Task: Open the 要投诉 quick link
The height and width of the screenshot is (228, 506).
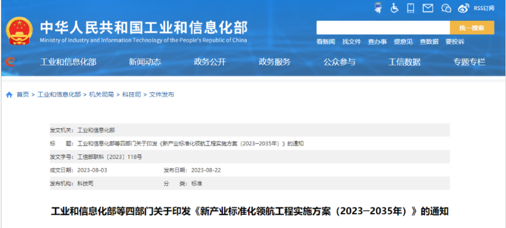Action: (x=455, y=41)
